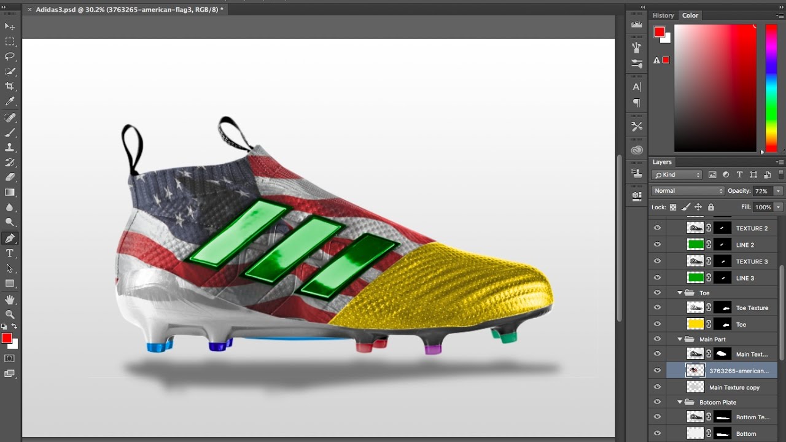Filter layers by pixel layers
This screenshot has width=786, height=442.
click(712, 175)
